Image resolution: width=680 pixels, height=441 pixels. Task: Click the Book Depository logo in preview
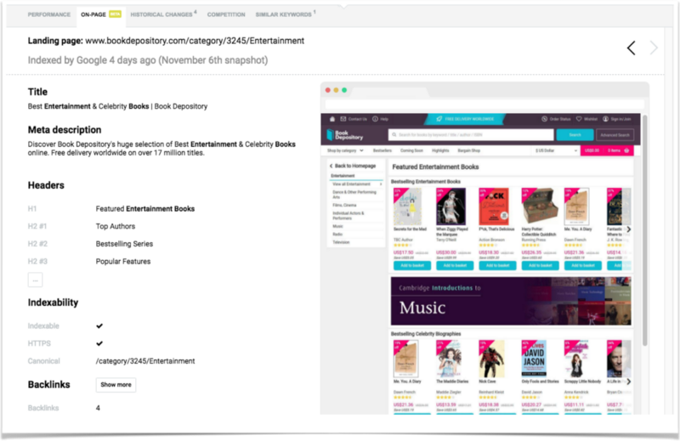point(345,135)
